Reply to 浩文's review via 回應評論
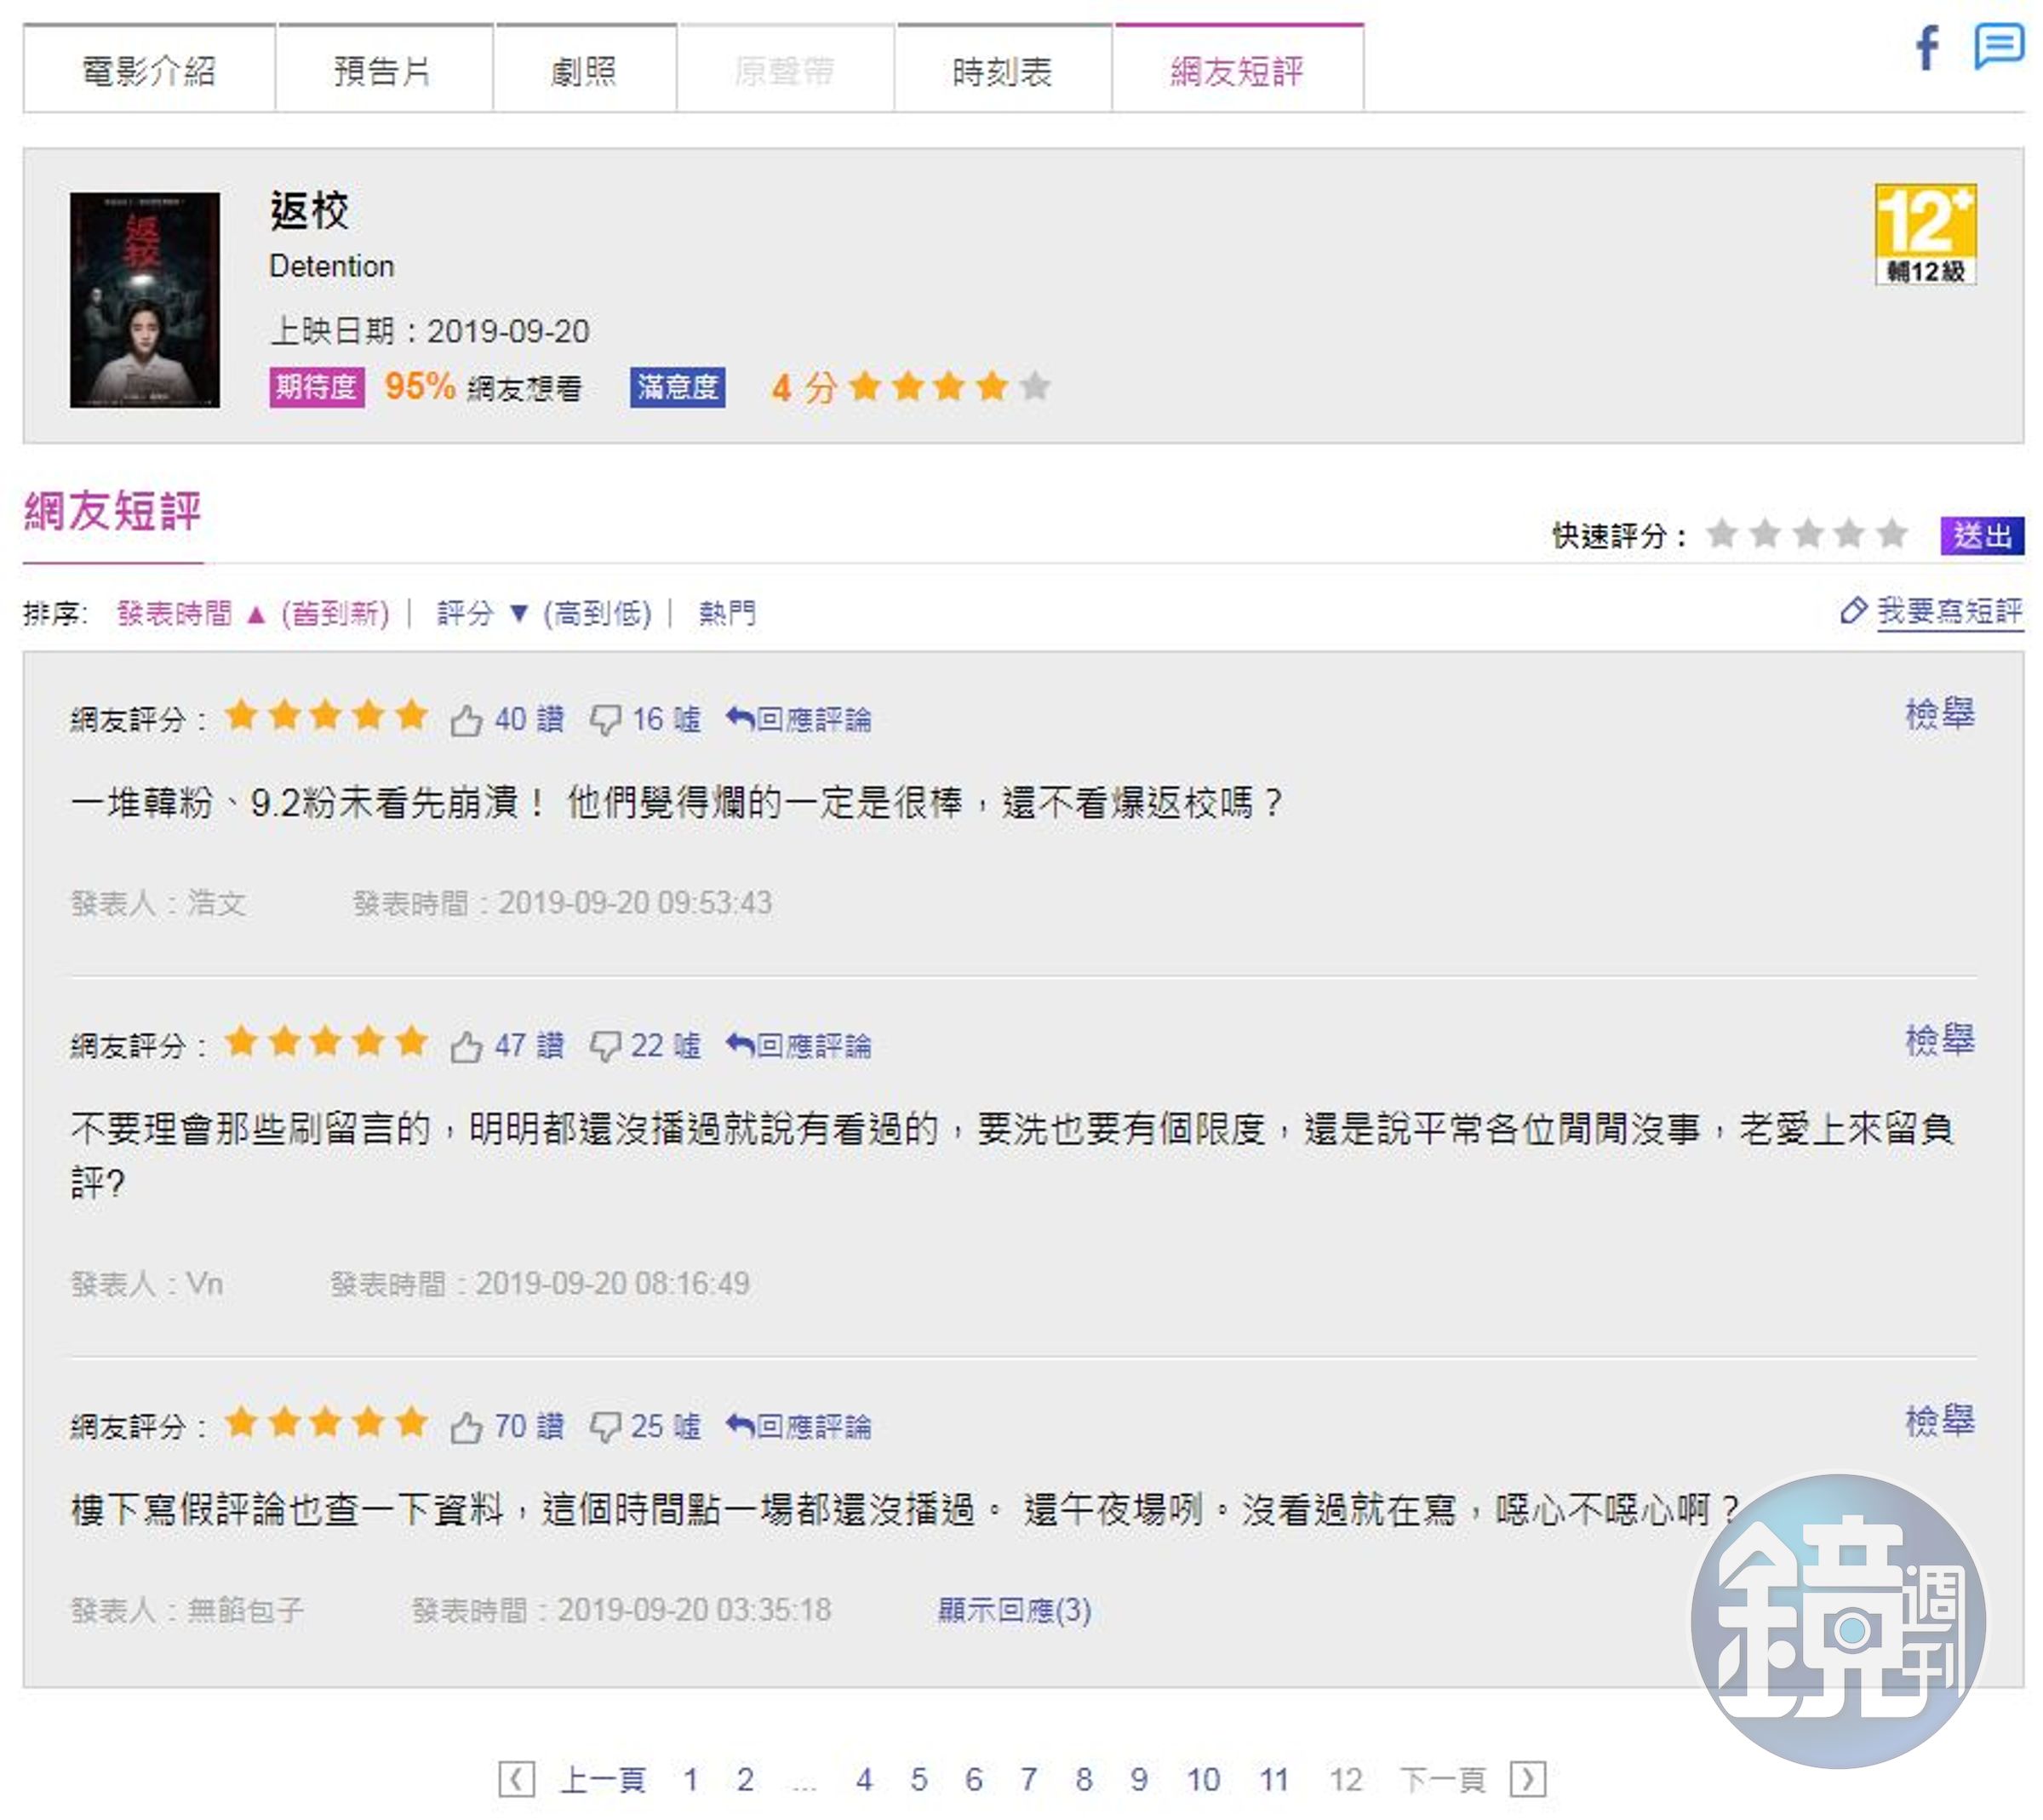This screenshot has height=1820, width=2043. (799, 719)
